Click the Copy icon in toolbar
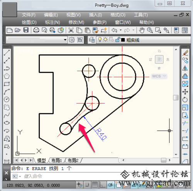Viewport: 193px width, 191px height. tap(79, 31)
